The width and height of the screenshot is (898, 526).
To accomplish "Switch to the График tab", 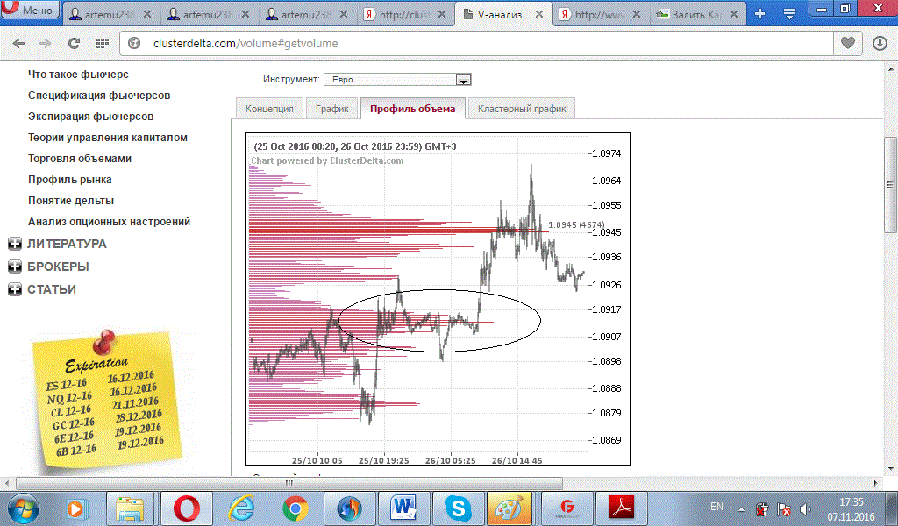I will point(332,109).
